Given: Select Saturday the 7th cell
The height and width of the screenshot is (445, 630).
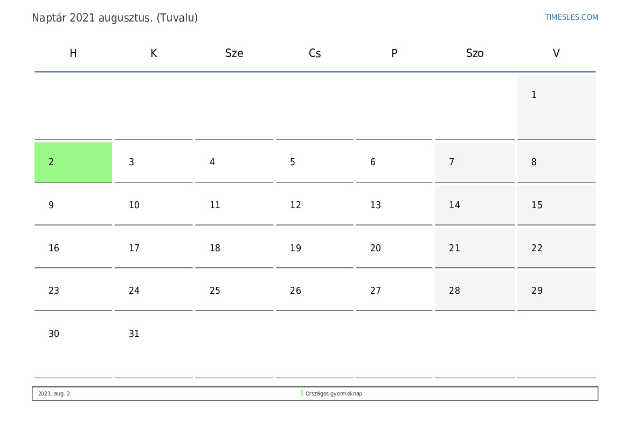Looking at the screenshot, I should click(x=474, y=162).
